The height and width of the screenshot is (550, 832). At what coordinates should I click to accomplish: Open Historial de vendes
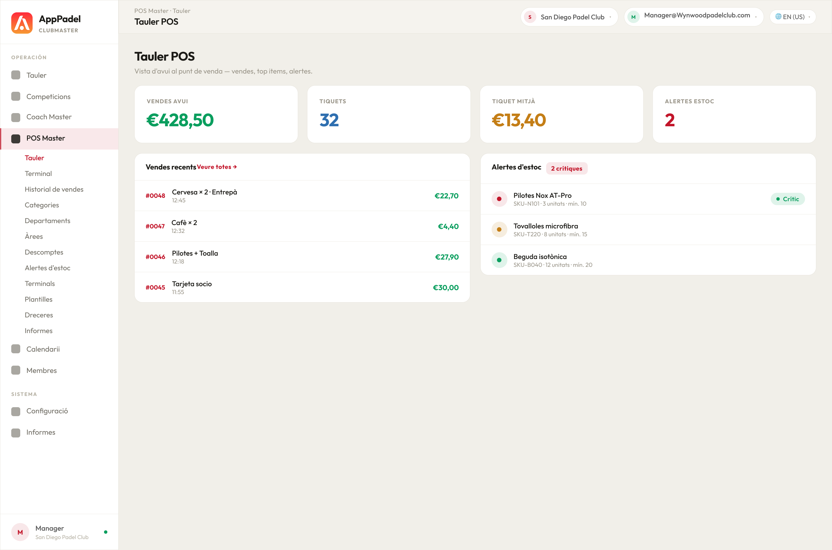(x=54, y=189)
